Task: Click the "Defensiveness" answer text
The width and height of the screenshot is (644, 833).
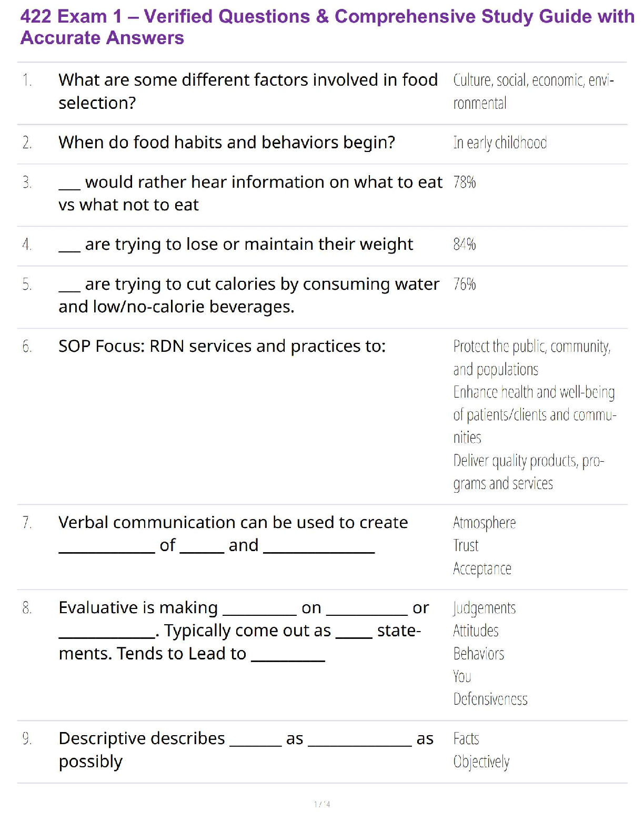Action: (x=490, y=699)
